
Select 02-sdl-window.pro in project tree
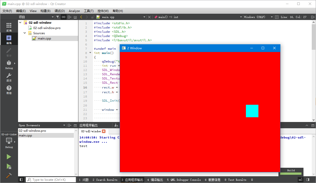[47, 28]
